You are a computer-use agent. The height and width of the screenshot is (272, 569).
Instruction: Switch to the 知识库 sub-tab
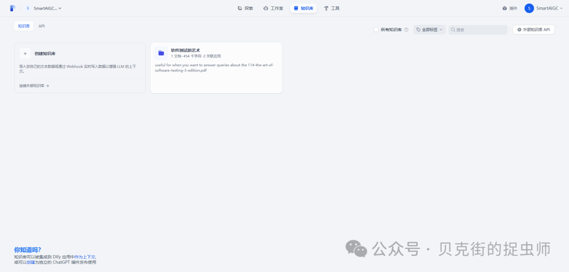click(x=24, y=26)
